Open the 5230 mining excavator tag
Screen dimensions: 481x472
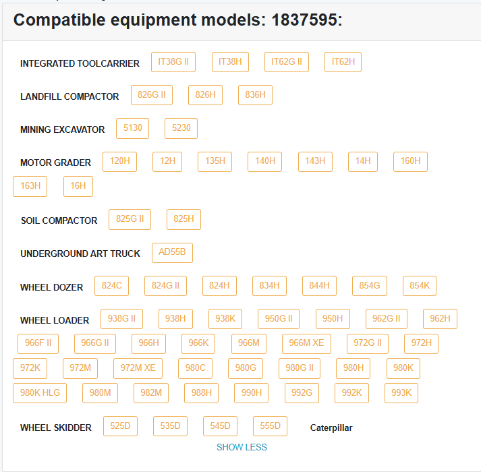(x=181, y=128)
